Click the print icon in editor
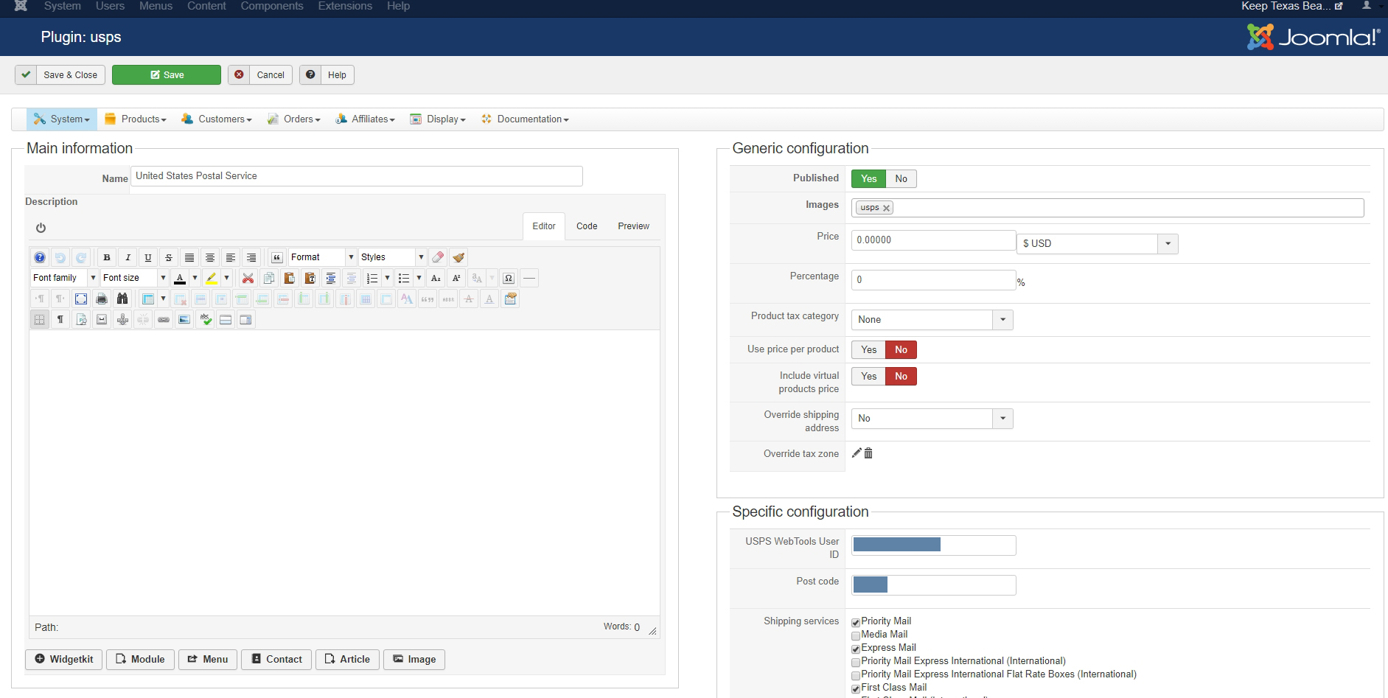This screenshot has width=1388, height=698. coord(102,299)
